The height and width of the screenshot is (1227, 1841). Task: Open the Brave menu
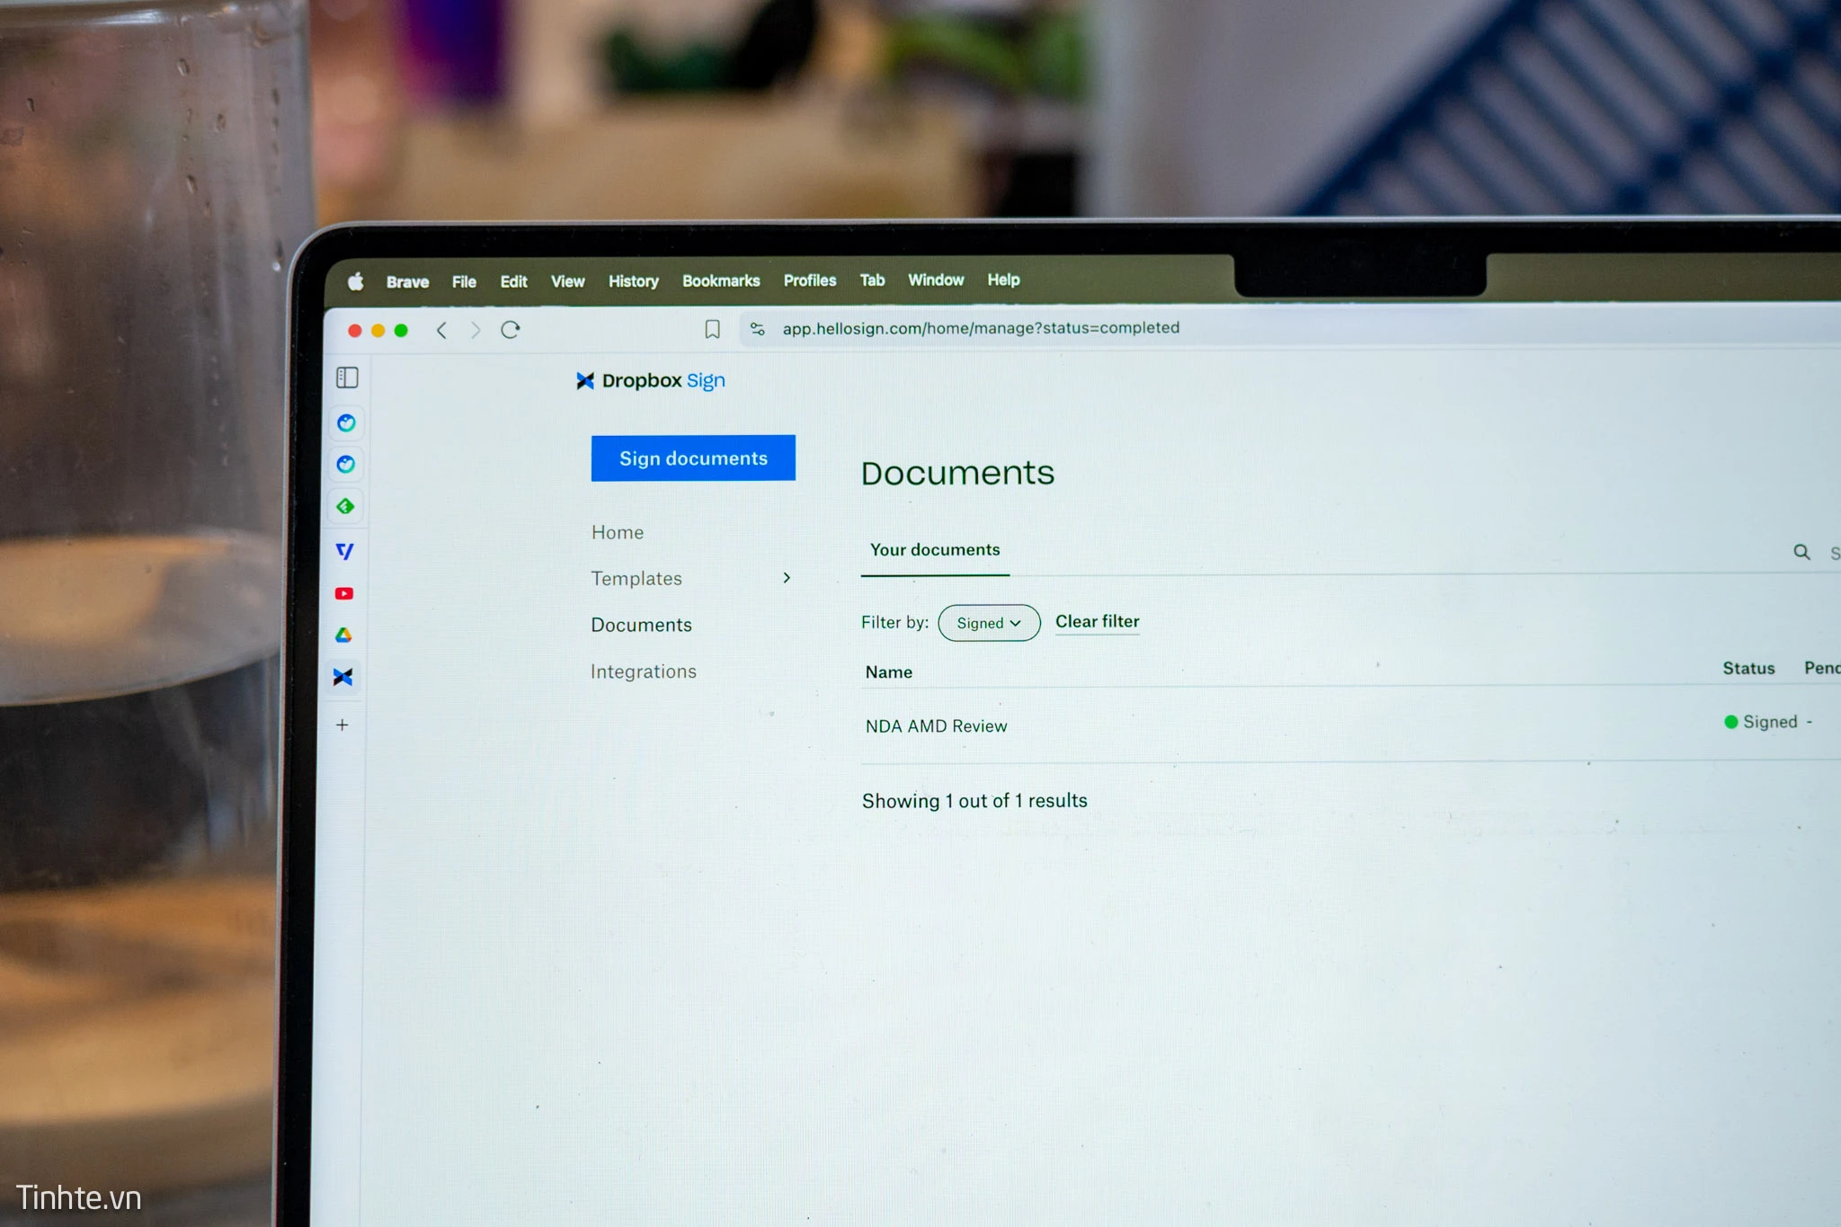coord(407,281)
